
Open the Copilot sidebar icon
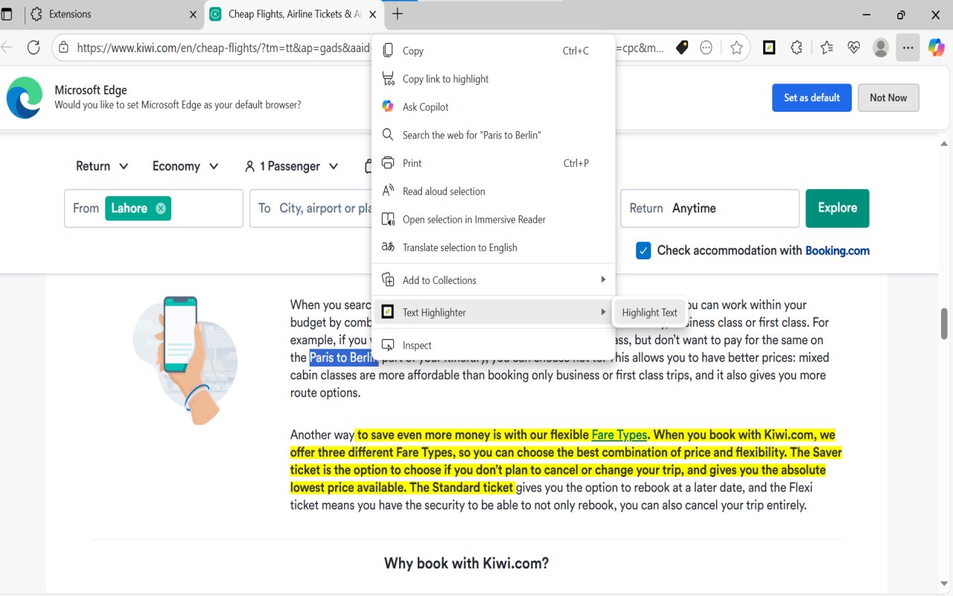pyautogui.click(x=936, y=48)
